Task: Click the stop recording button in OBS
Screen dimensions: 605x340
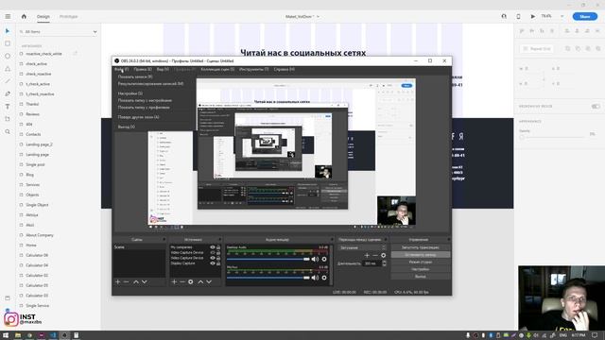Action: coord(420,255)
